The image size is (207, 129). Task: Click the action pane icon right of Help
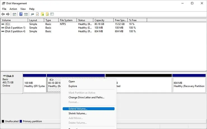[26, 14]
